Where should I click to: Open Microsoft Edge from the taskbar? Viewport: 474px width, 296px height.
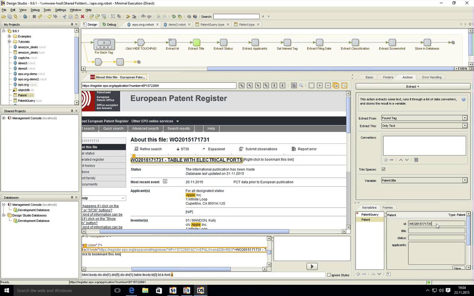coord(132,290)
